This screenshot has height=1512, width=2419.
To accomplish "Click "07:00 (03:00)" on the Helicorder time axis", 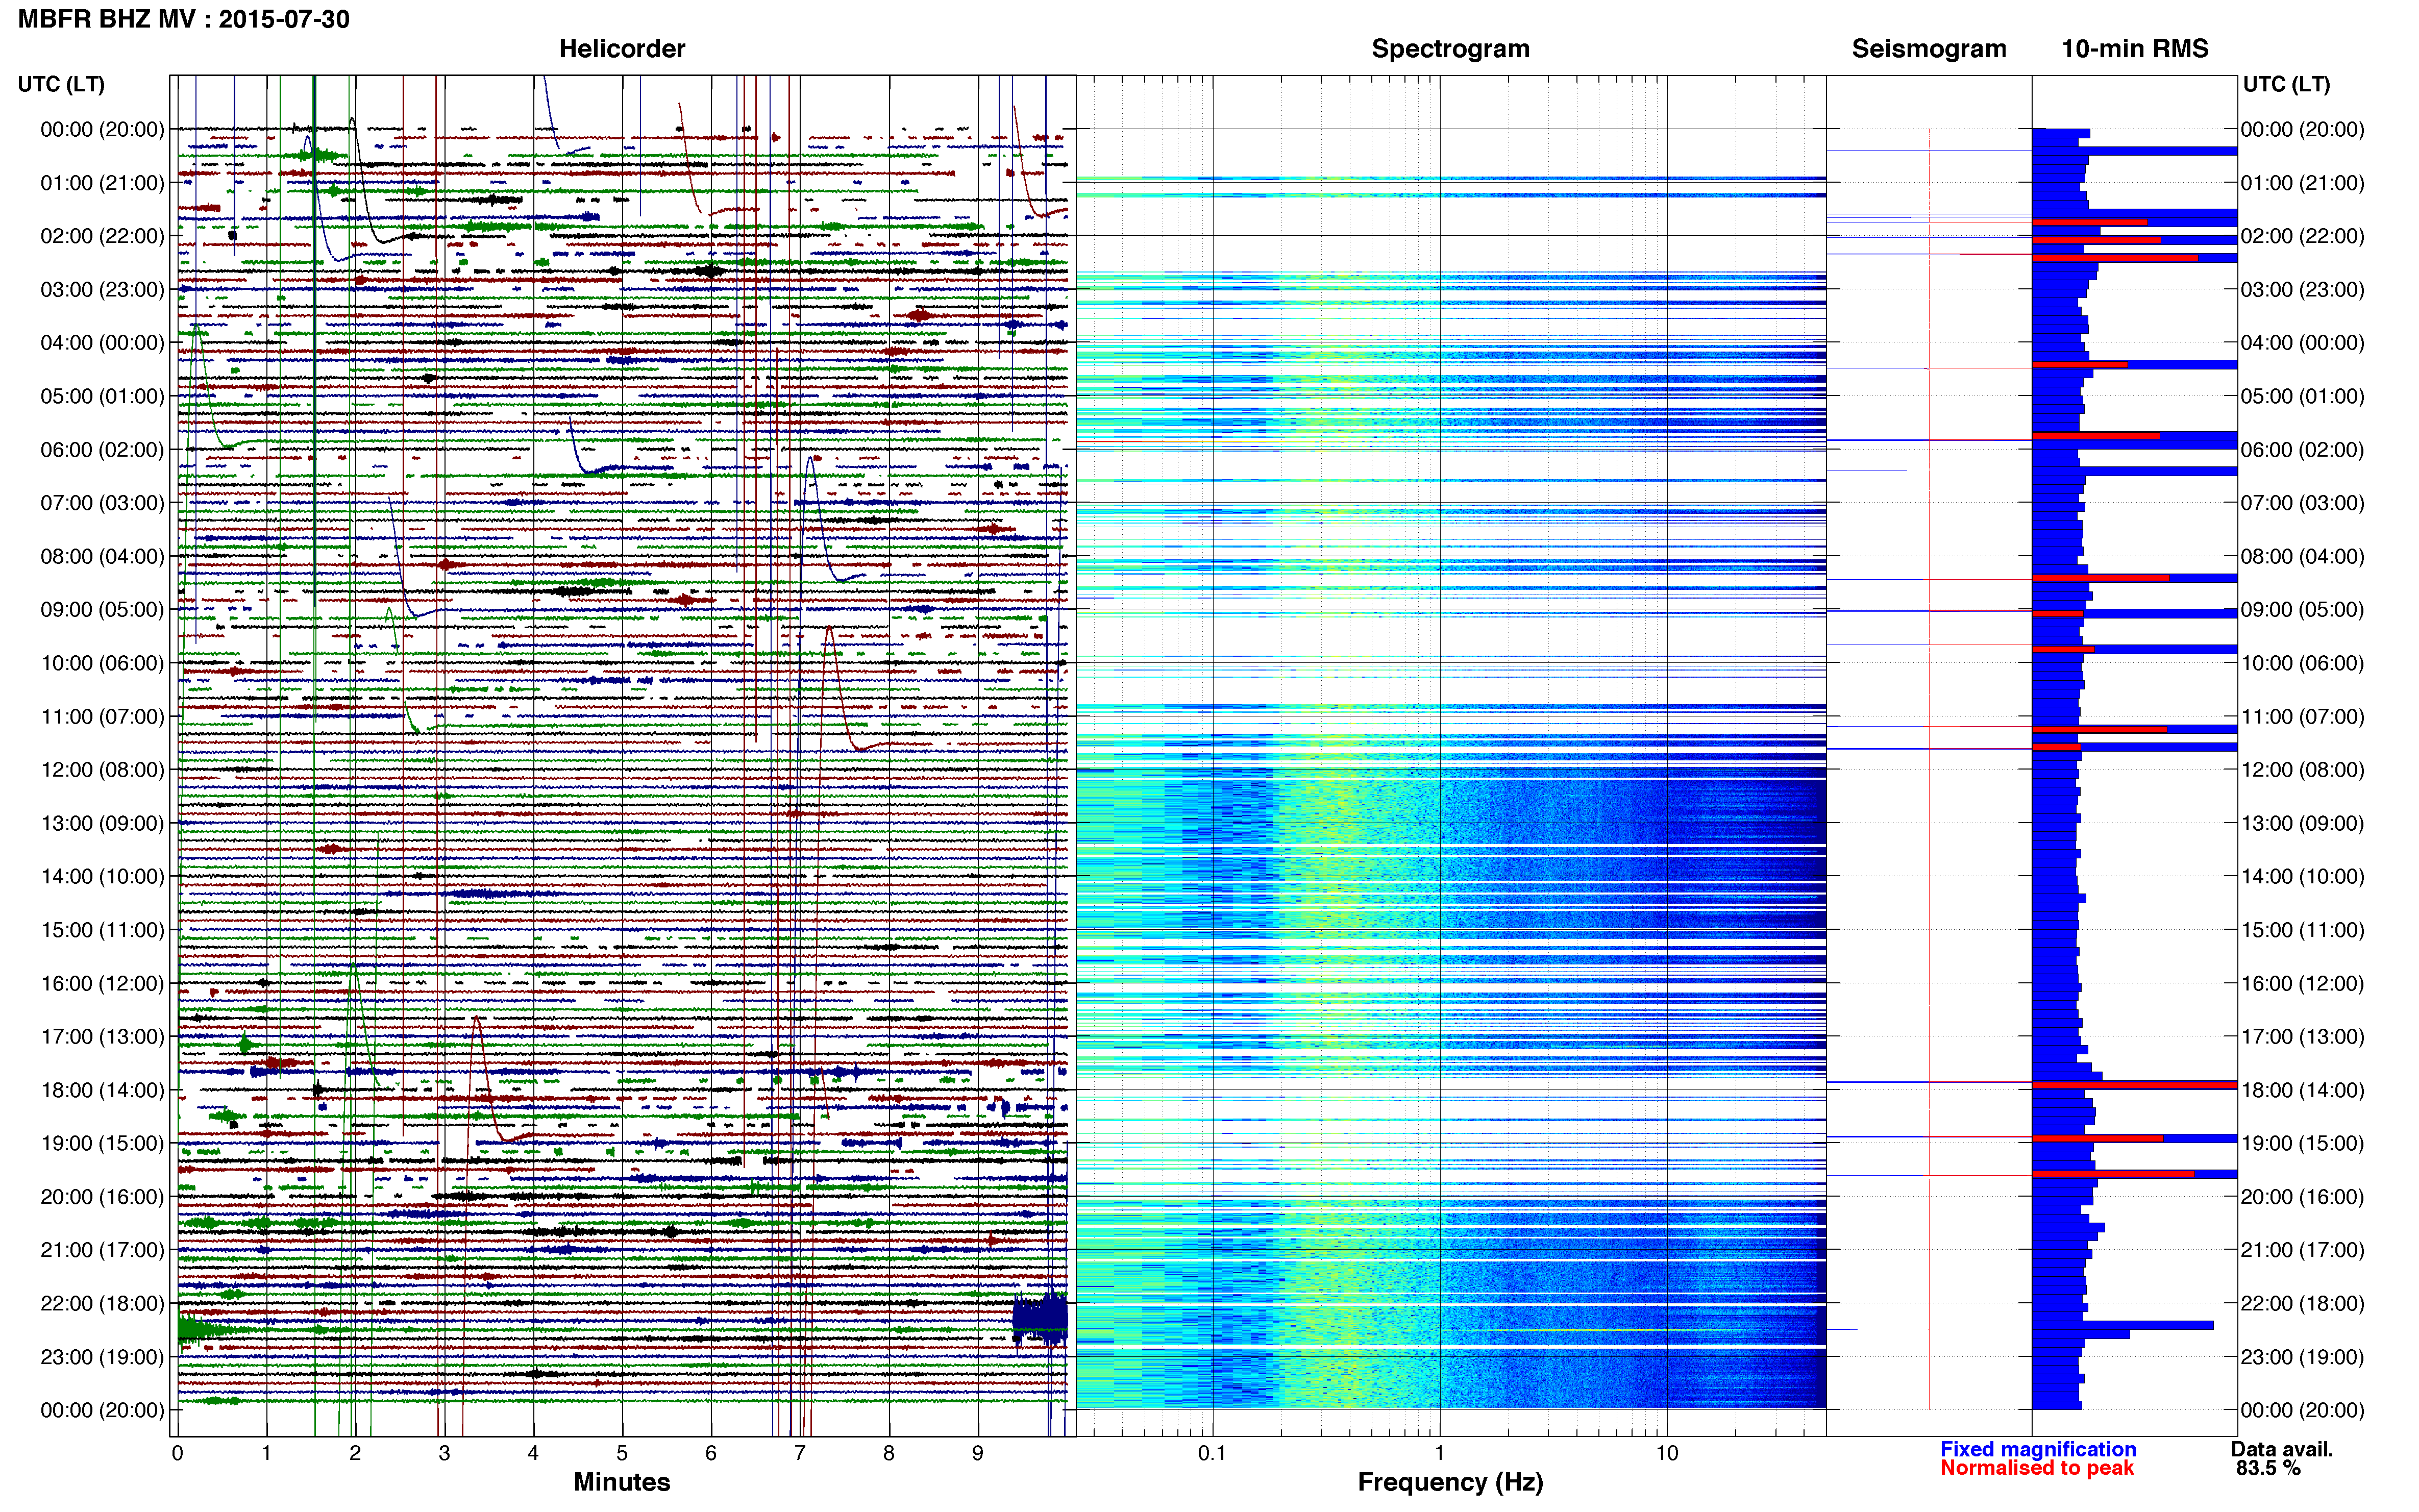I will (102, 503).
